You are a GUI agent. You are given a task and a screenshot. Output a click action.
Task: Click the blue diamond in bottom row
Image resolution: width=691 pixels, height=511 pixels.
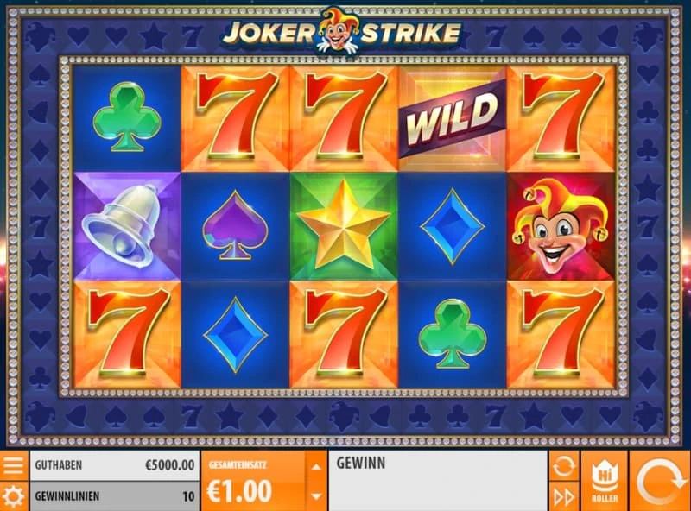pos(235,335)
